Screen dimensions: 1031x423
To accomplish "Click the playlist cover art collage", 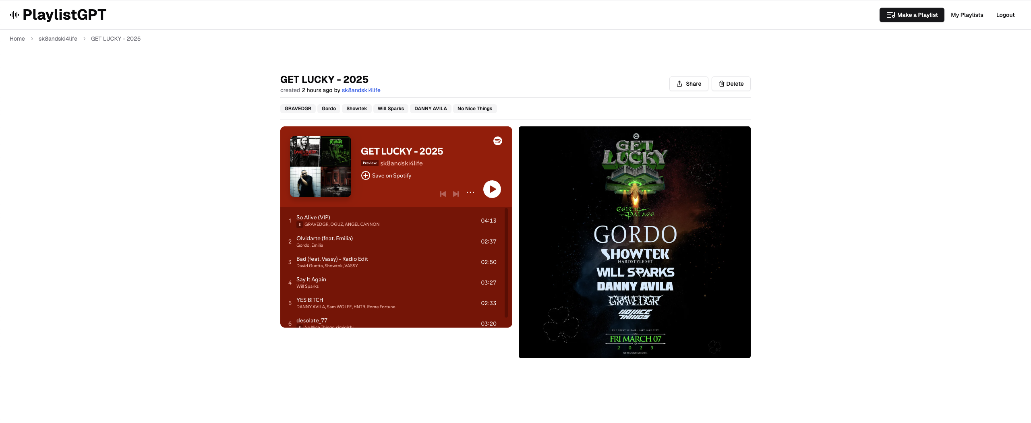I will coord(321,167).
